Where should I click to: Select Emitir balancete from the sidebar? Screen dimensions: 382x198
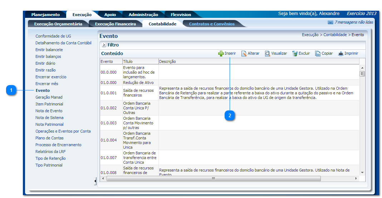tap(49, 50)
